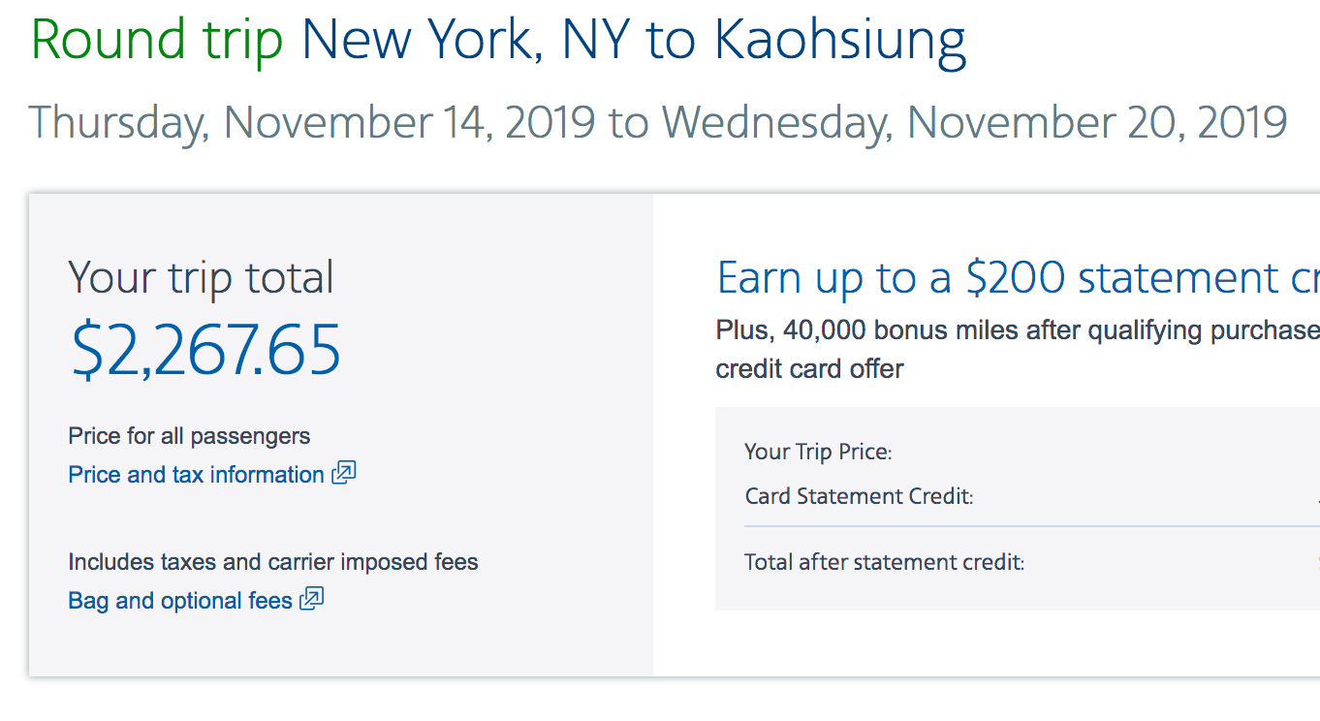Click the $2,267.65 total price
1320x721 pixels.
pos(205,350)
